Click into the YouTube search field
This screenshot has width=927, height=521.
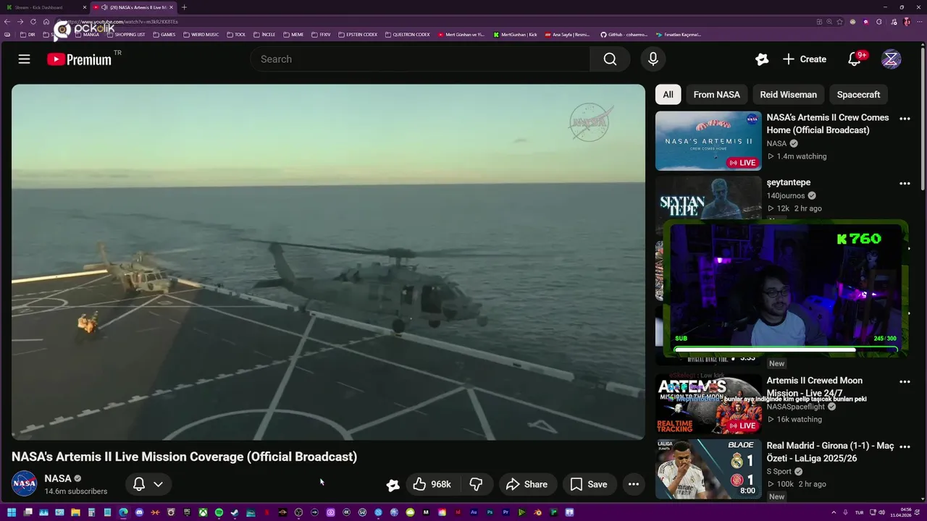[420, 59]
